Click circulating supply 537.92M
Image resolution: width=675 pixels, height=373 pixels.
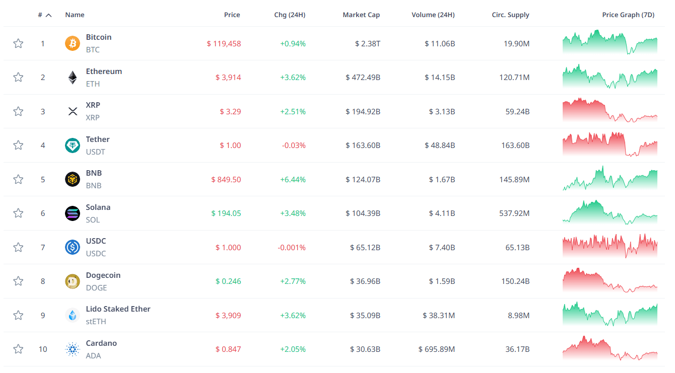(x=514, y=213)
